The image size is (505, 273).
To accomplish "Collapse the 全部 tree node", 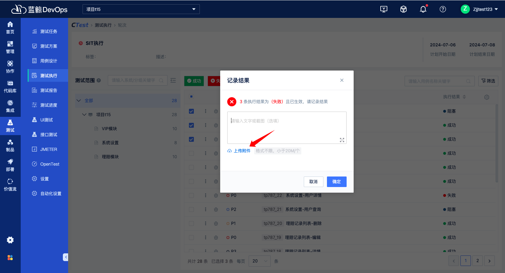I will 78,101.
